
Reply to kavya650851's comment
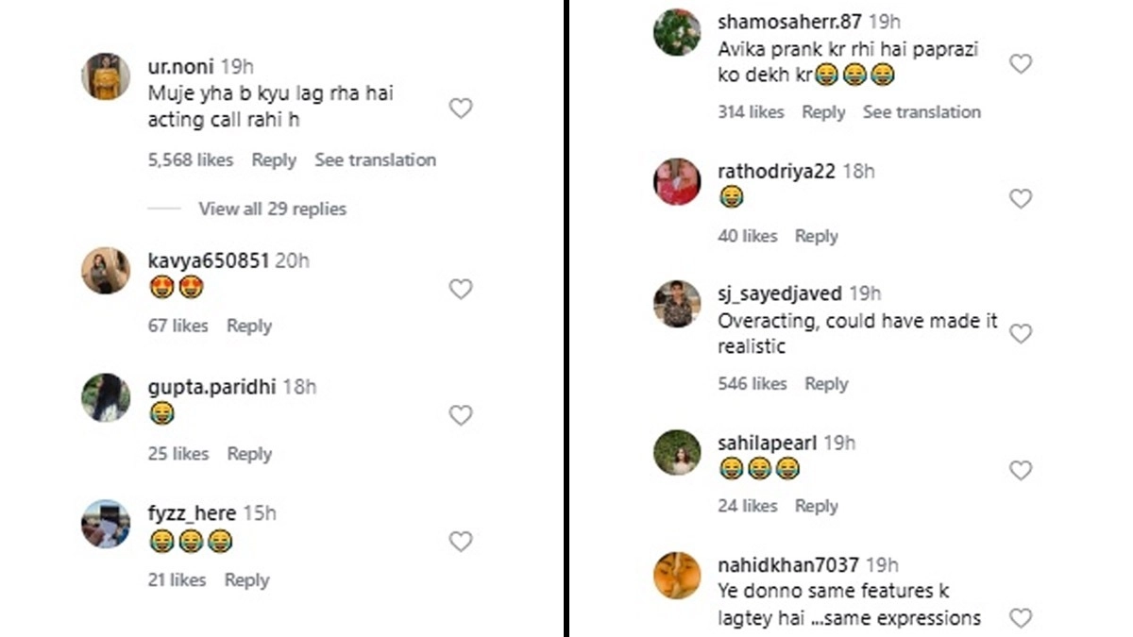tap(249, 327)
